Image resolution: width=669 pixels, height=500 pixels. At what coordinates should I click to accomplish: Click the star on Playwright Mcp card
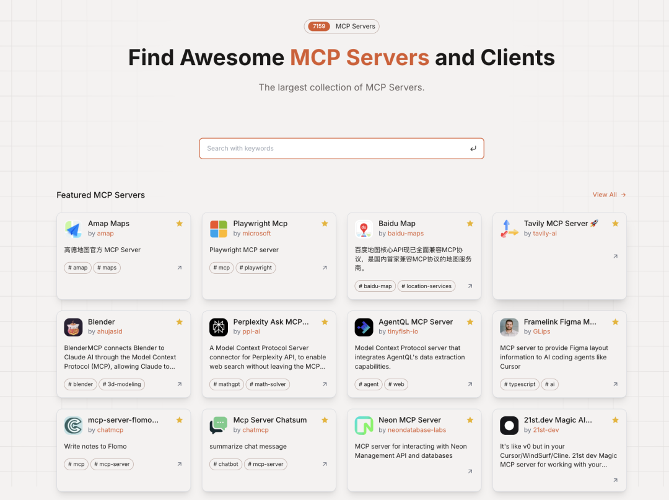pyautogui.click(x=325, y=224)
